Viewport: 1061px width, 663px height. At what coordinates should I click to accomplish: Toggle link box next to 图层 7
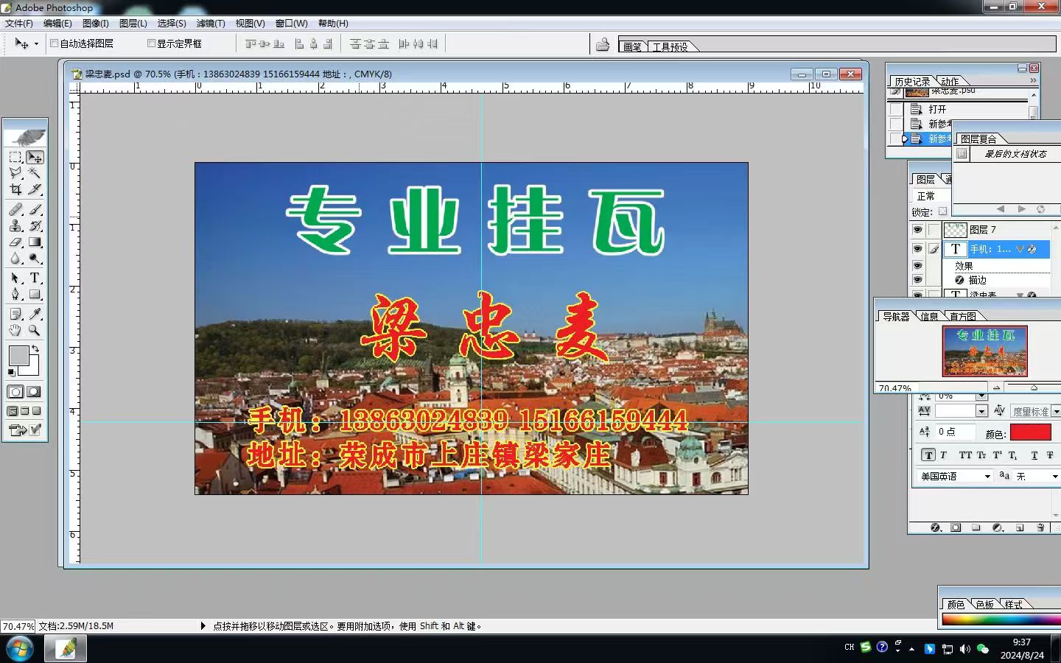coord(934,230)
